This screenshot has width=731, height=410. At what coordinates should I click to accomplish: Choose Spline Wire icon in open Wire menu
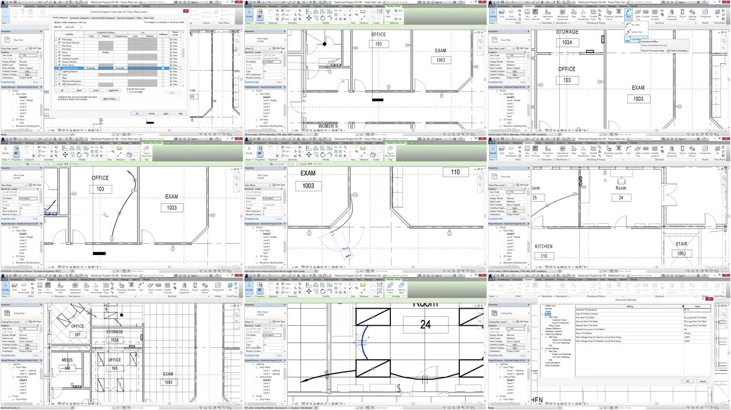[x=628, y=32]
